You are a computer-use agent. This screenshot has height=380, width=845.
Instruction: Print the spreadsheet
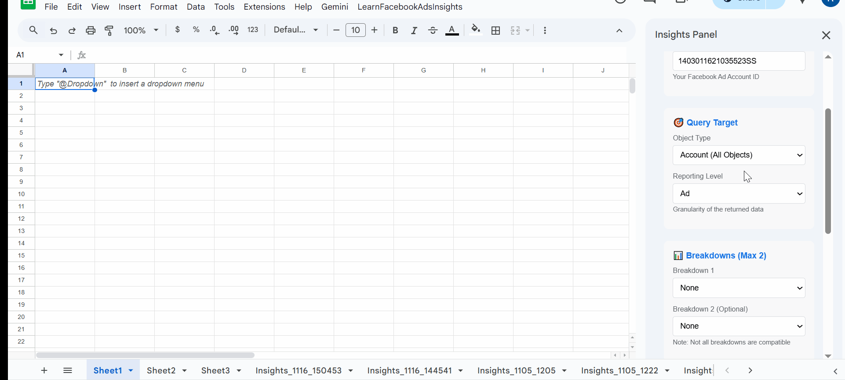pyautogui.click(x=91, y=30)
